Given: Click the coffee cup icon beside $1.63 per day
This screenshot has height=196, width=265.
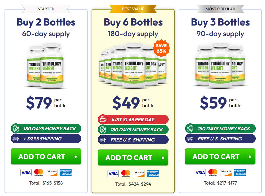Looking at the screenshot, I should point(102,119).
